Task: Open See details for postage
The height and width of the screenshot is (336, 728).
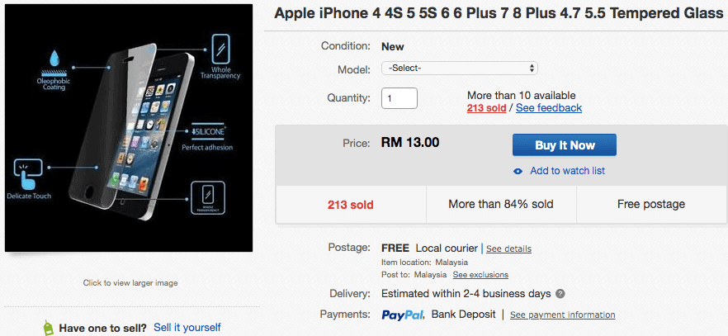Action: [x=508, y=248]
